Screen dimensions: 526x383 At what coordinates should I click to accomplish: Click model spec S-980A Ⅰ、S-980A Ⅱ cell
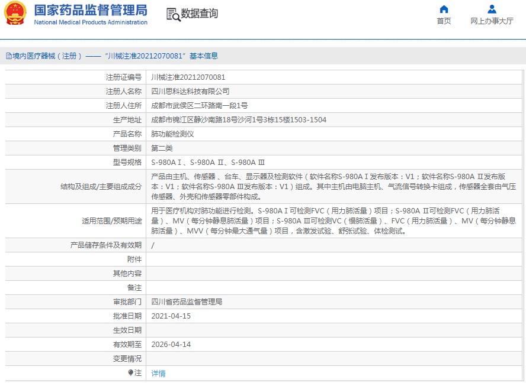tap(208, 163)
